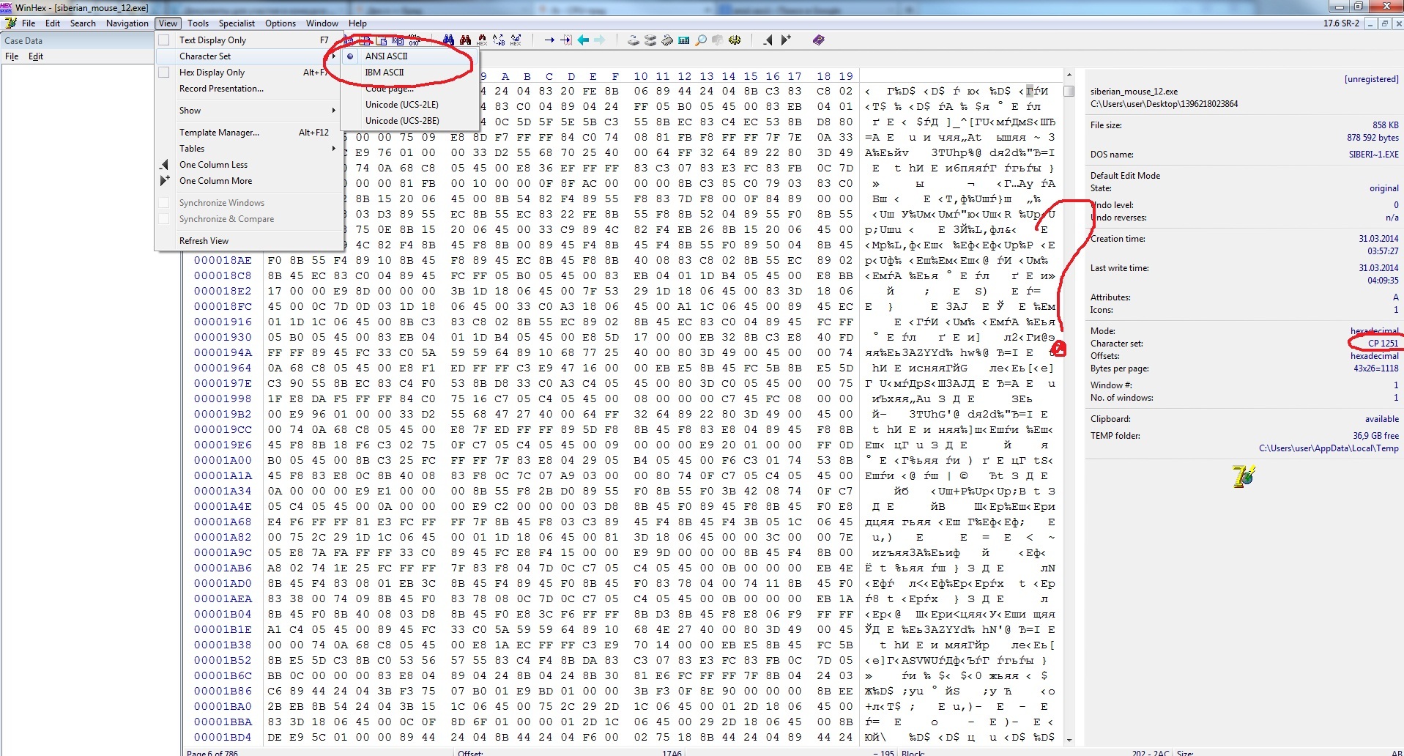Viewport: 1404px width, 756px height.
Task: Expand the Show submenu
Action: click(249, 111)
